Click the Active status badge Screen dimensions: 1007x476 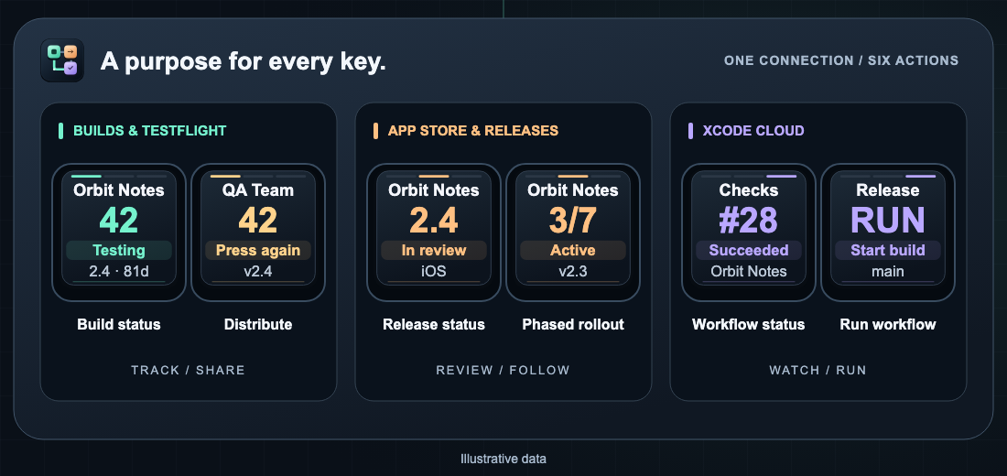coord(573,251)
